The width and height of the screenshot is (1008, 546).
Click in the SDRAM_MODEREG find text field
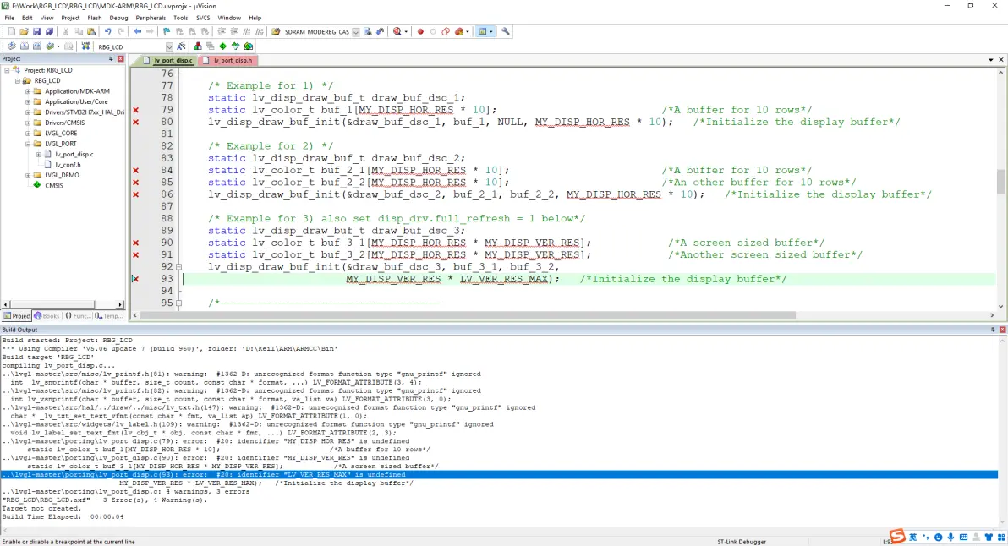click(x=317, y=32)
